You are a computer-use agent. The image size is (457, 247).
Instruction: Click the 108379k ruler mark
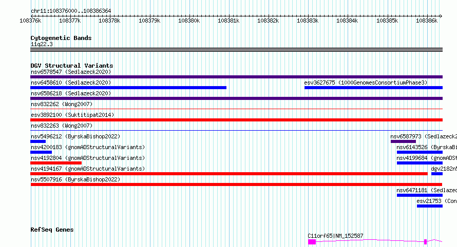[x=149, y=20]
